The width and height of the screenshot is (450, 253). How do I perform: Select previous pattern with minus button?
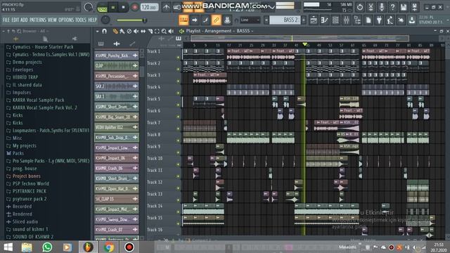pos(266,20)
